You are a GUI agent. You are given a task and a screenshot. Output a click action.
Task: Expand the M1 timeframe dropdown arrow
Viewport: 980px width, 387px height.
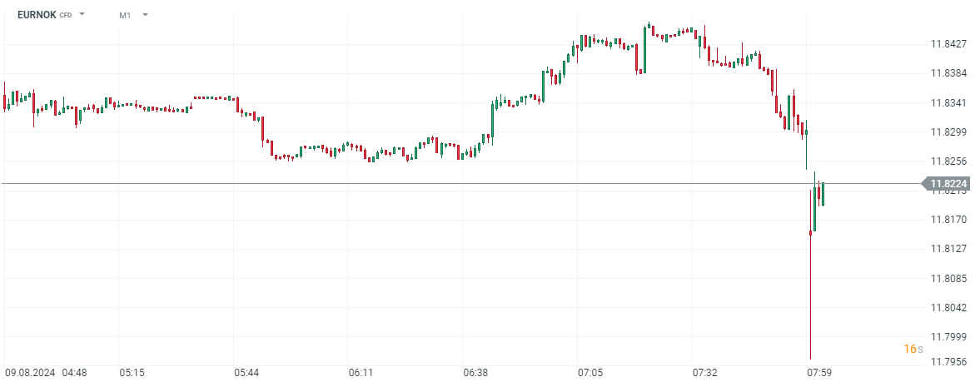145,14
